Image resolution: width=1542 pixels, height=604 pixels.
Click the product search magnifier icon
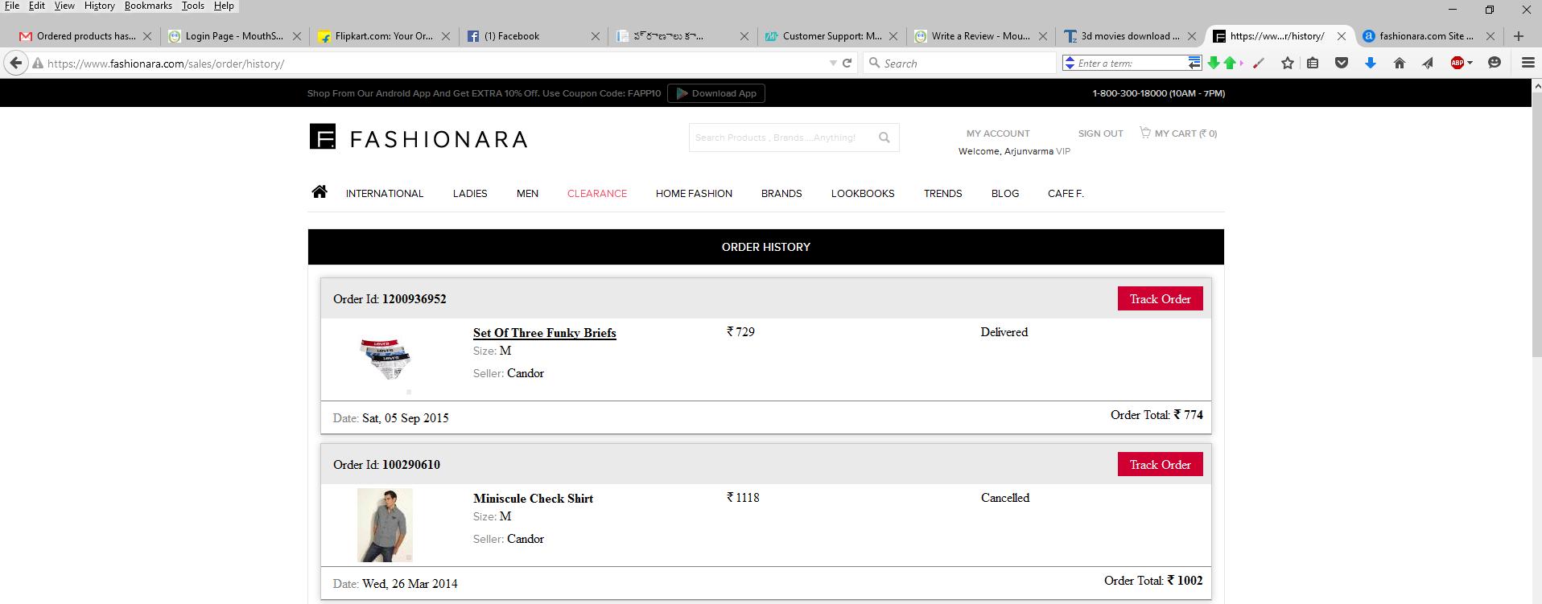pos(884,138)
